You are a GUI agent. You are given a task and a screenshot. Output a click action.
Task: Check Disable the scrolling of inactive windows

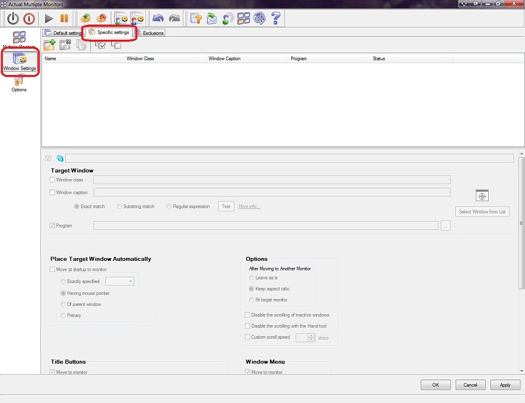point(247,315)
